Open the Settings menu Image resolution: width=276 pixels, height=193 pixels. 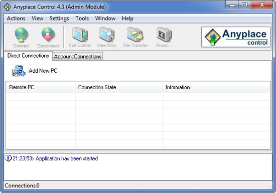coord(59,18)
